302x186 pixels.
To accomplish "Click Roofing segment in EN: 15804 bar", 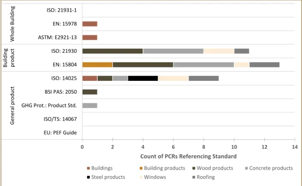I will [265, 65].
